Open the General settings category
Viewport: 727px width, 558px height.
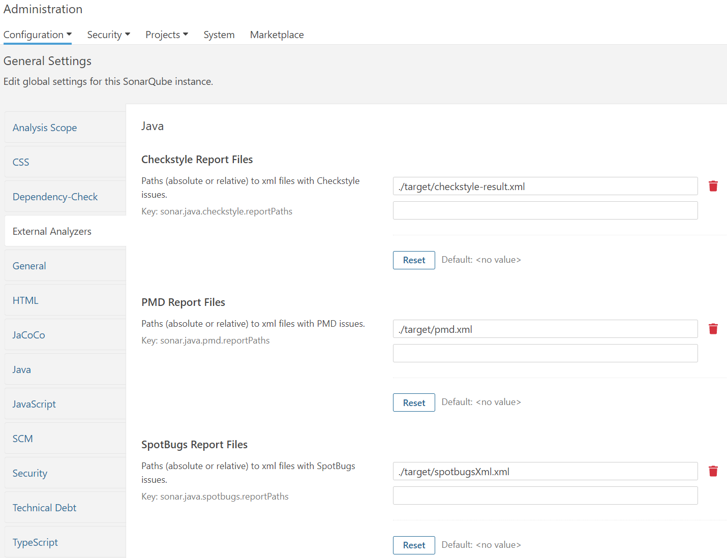pos(66,266)
